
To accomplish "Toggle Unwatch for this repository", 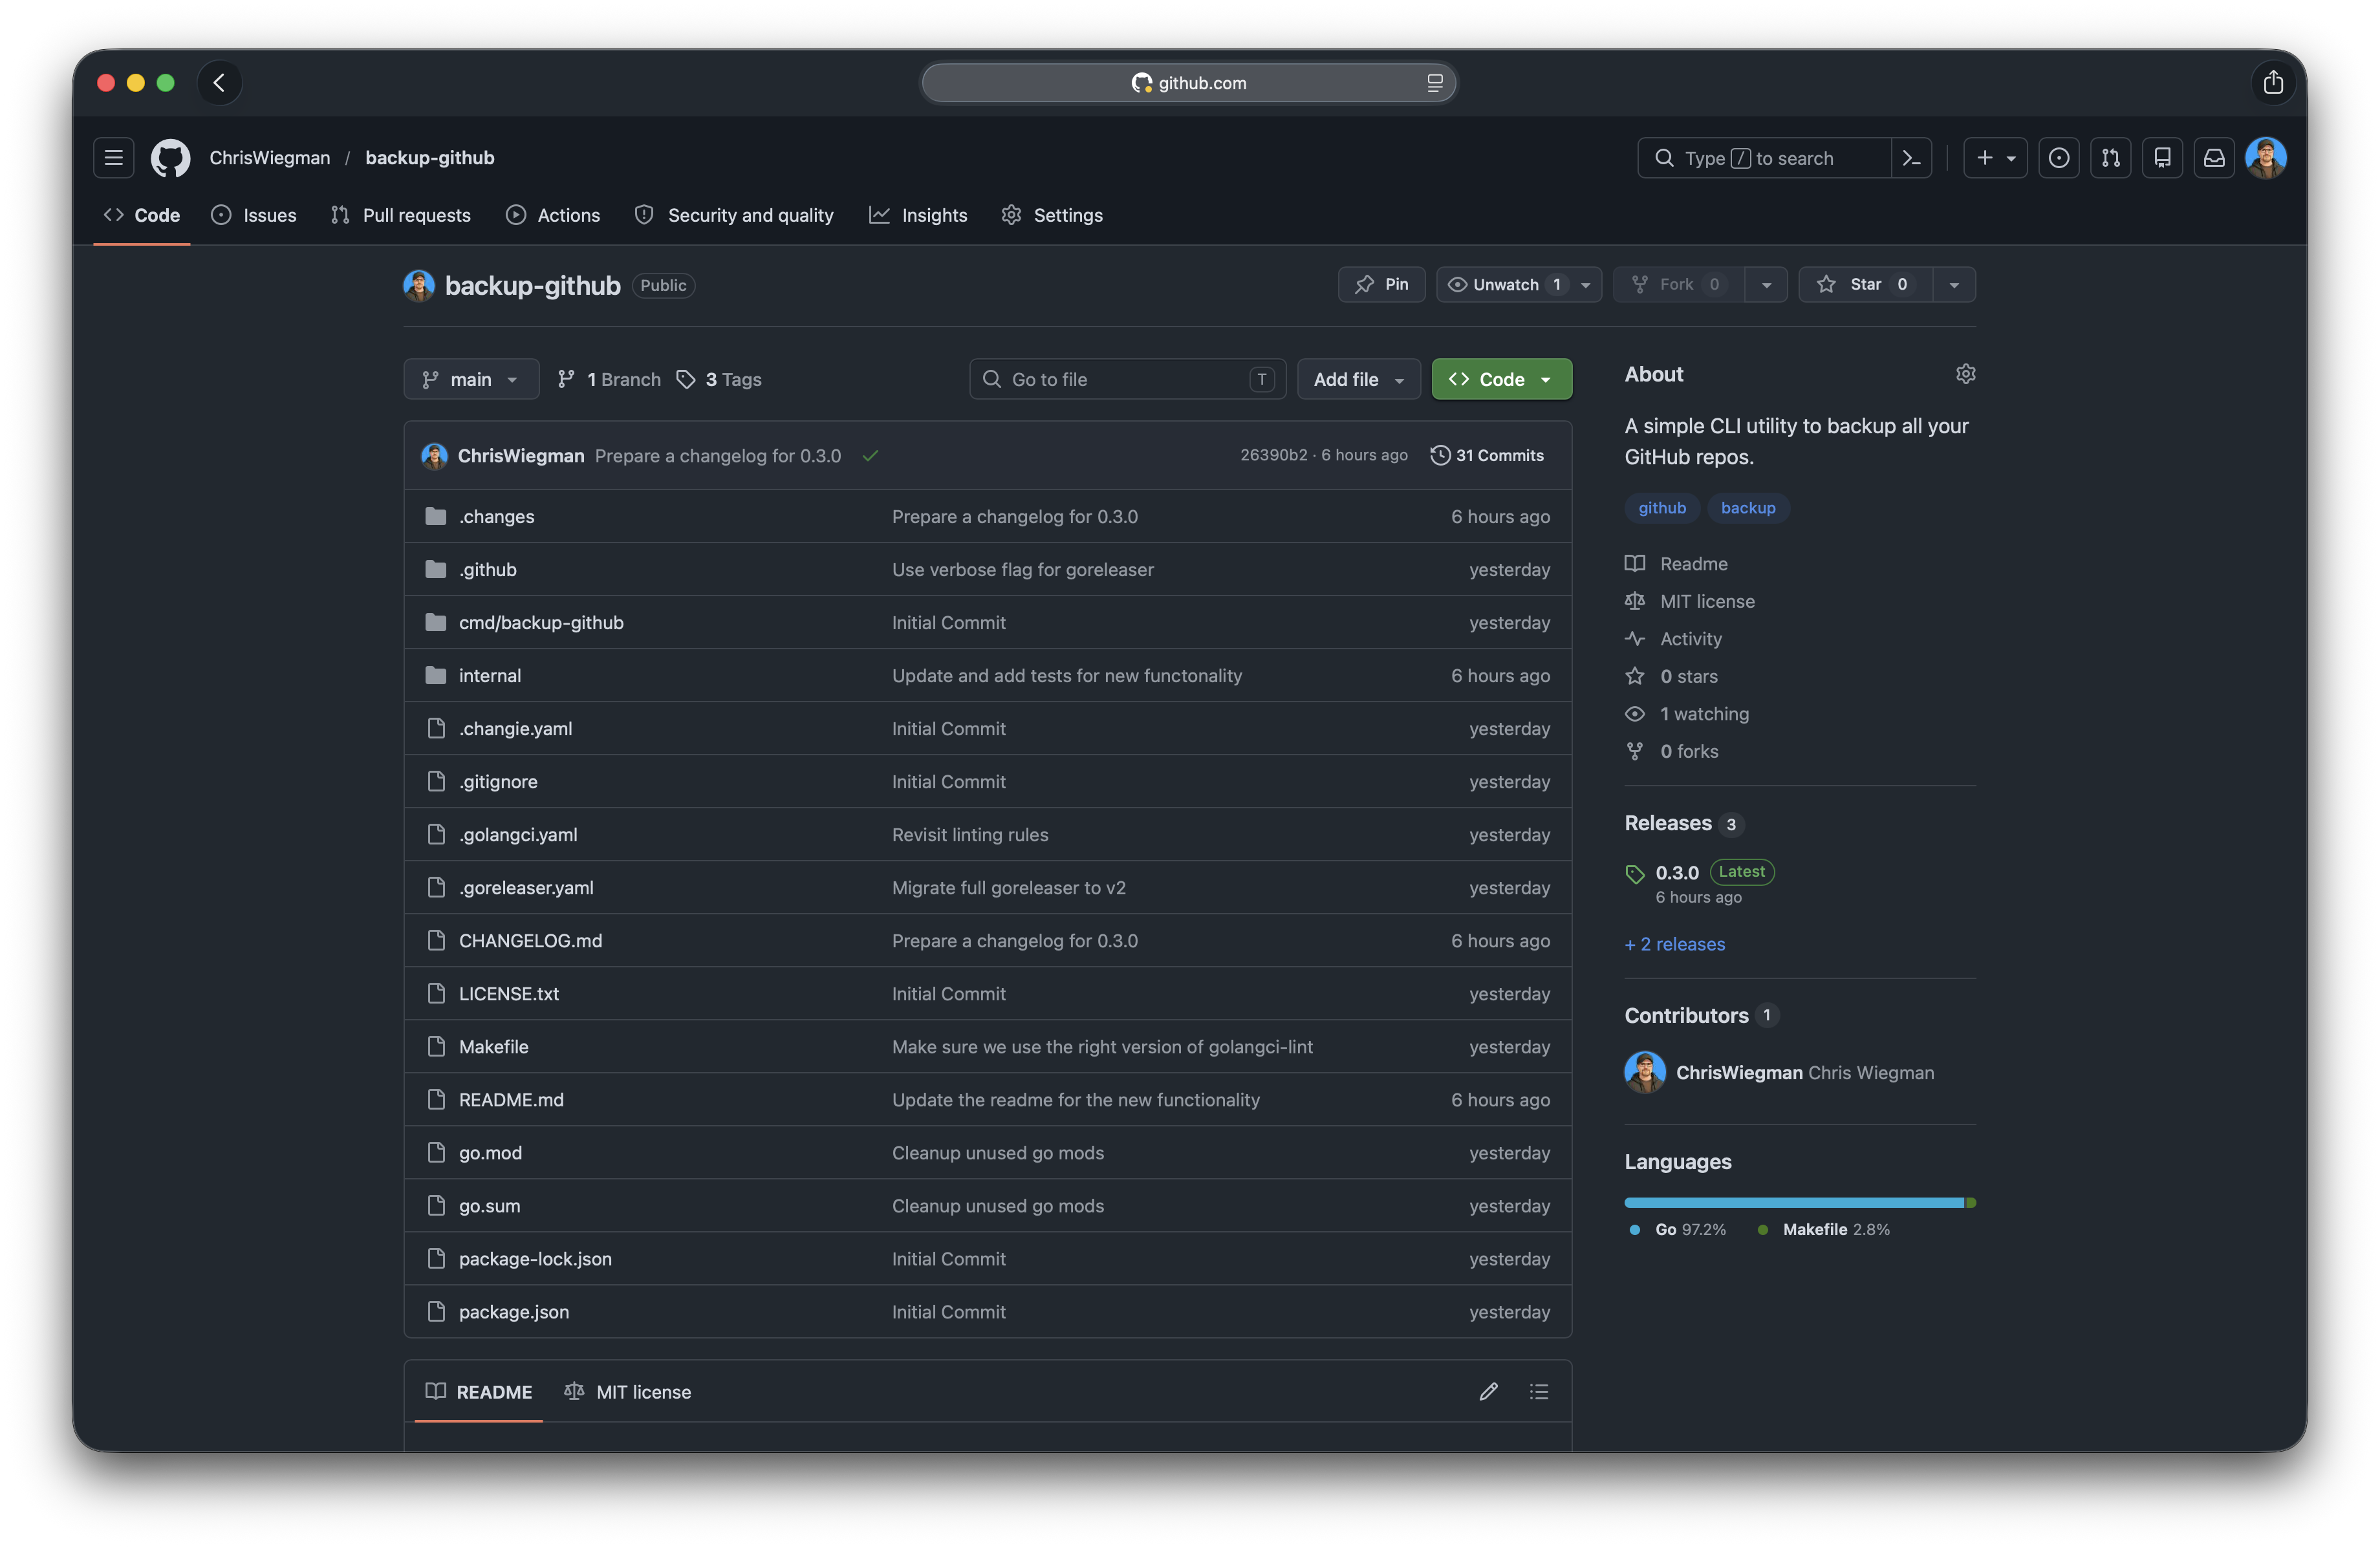I will point(1518,284).
